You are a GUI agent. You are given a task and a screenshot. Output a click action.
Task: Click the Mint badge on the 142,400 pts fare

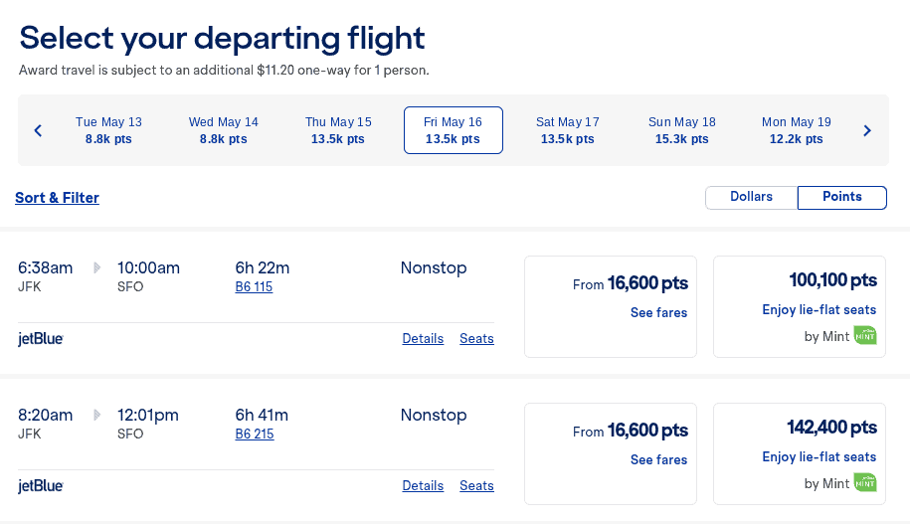coord(865,483)
